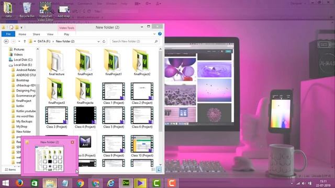
Task: Open VideoPad Video Editor desktop shortcut
Action: [46, 11]
